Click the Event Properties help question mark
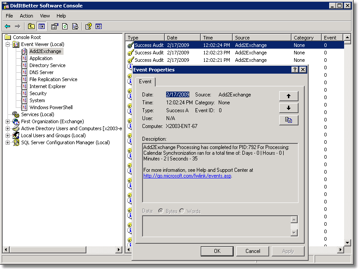359x270 pixels. [x=295, y=70]
